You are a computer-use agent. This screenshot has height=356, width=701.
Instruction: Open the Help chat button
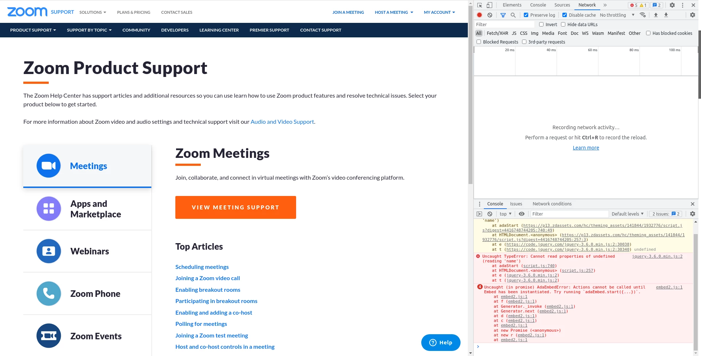(x=441, y=343)
